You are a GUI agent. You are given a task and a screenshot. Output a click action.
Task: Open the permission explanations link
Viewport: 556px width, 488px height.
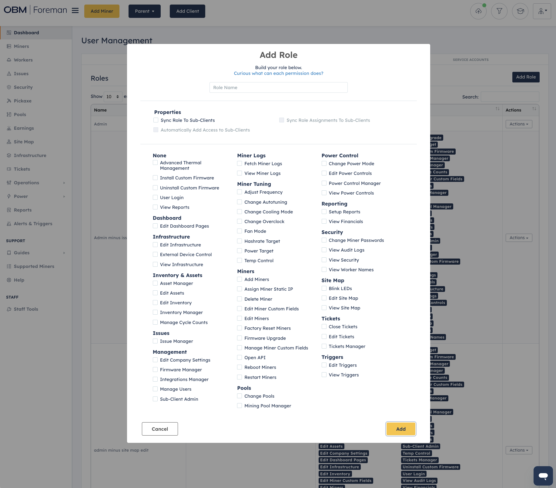click(x=279, y=73)
